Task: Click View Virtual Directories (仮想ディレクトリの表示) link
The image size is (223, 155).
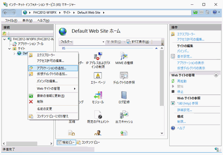Action: click(x=191, y=68)
